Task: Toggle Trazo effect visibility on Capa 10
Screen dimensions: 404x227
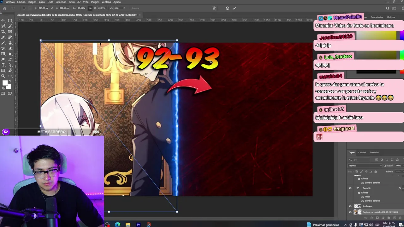Action: point(362,197)
